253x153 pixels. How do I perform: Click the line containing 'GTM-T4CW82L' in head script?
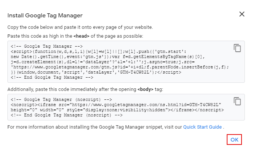(96, 72)
